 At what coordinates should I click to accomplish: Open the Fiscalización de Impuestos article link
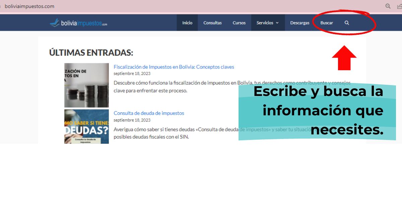coord(174,67)
